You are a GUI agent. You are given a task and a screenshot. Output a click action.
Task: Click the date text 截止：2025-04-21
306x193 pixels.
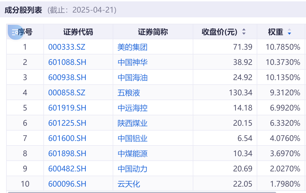pos(82,10)
